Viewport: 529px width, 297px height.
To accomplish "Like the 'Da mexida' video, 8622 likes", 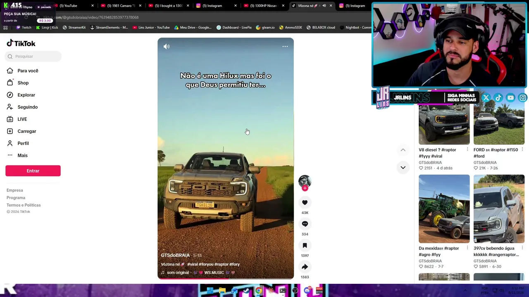I will [421, 267].
